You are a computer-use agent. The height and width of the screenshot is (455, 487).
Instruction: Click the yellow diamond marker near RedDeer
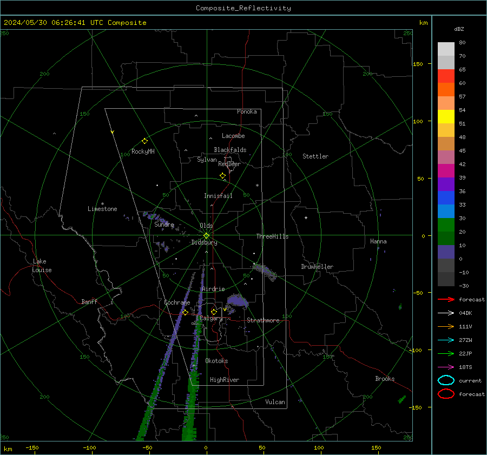pyautogui.click(x=223, y=176)
